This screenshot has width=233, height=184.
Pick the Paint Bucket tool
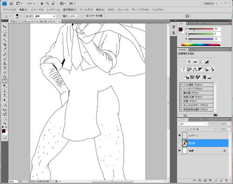[5, 77]
